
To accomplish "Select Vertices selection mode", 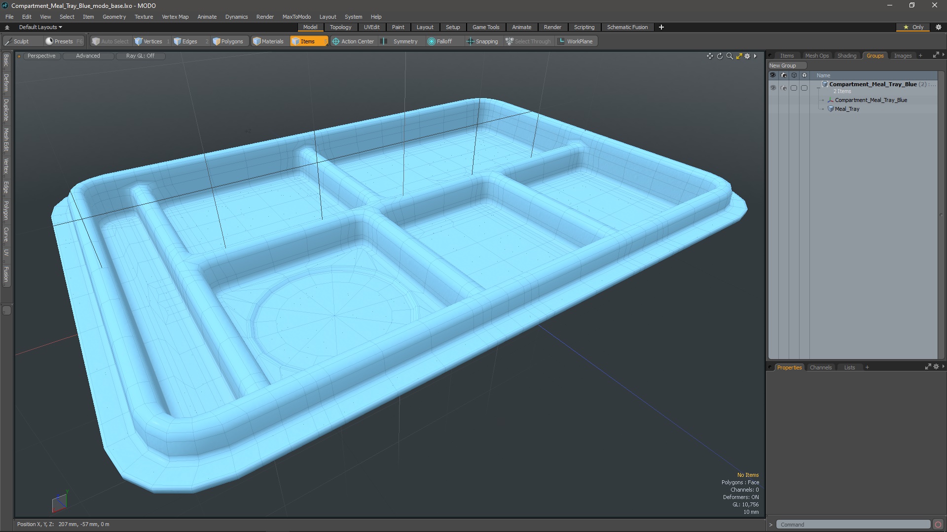I will point(148,41).
